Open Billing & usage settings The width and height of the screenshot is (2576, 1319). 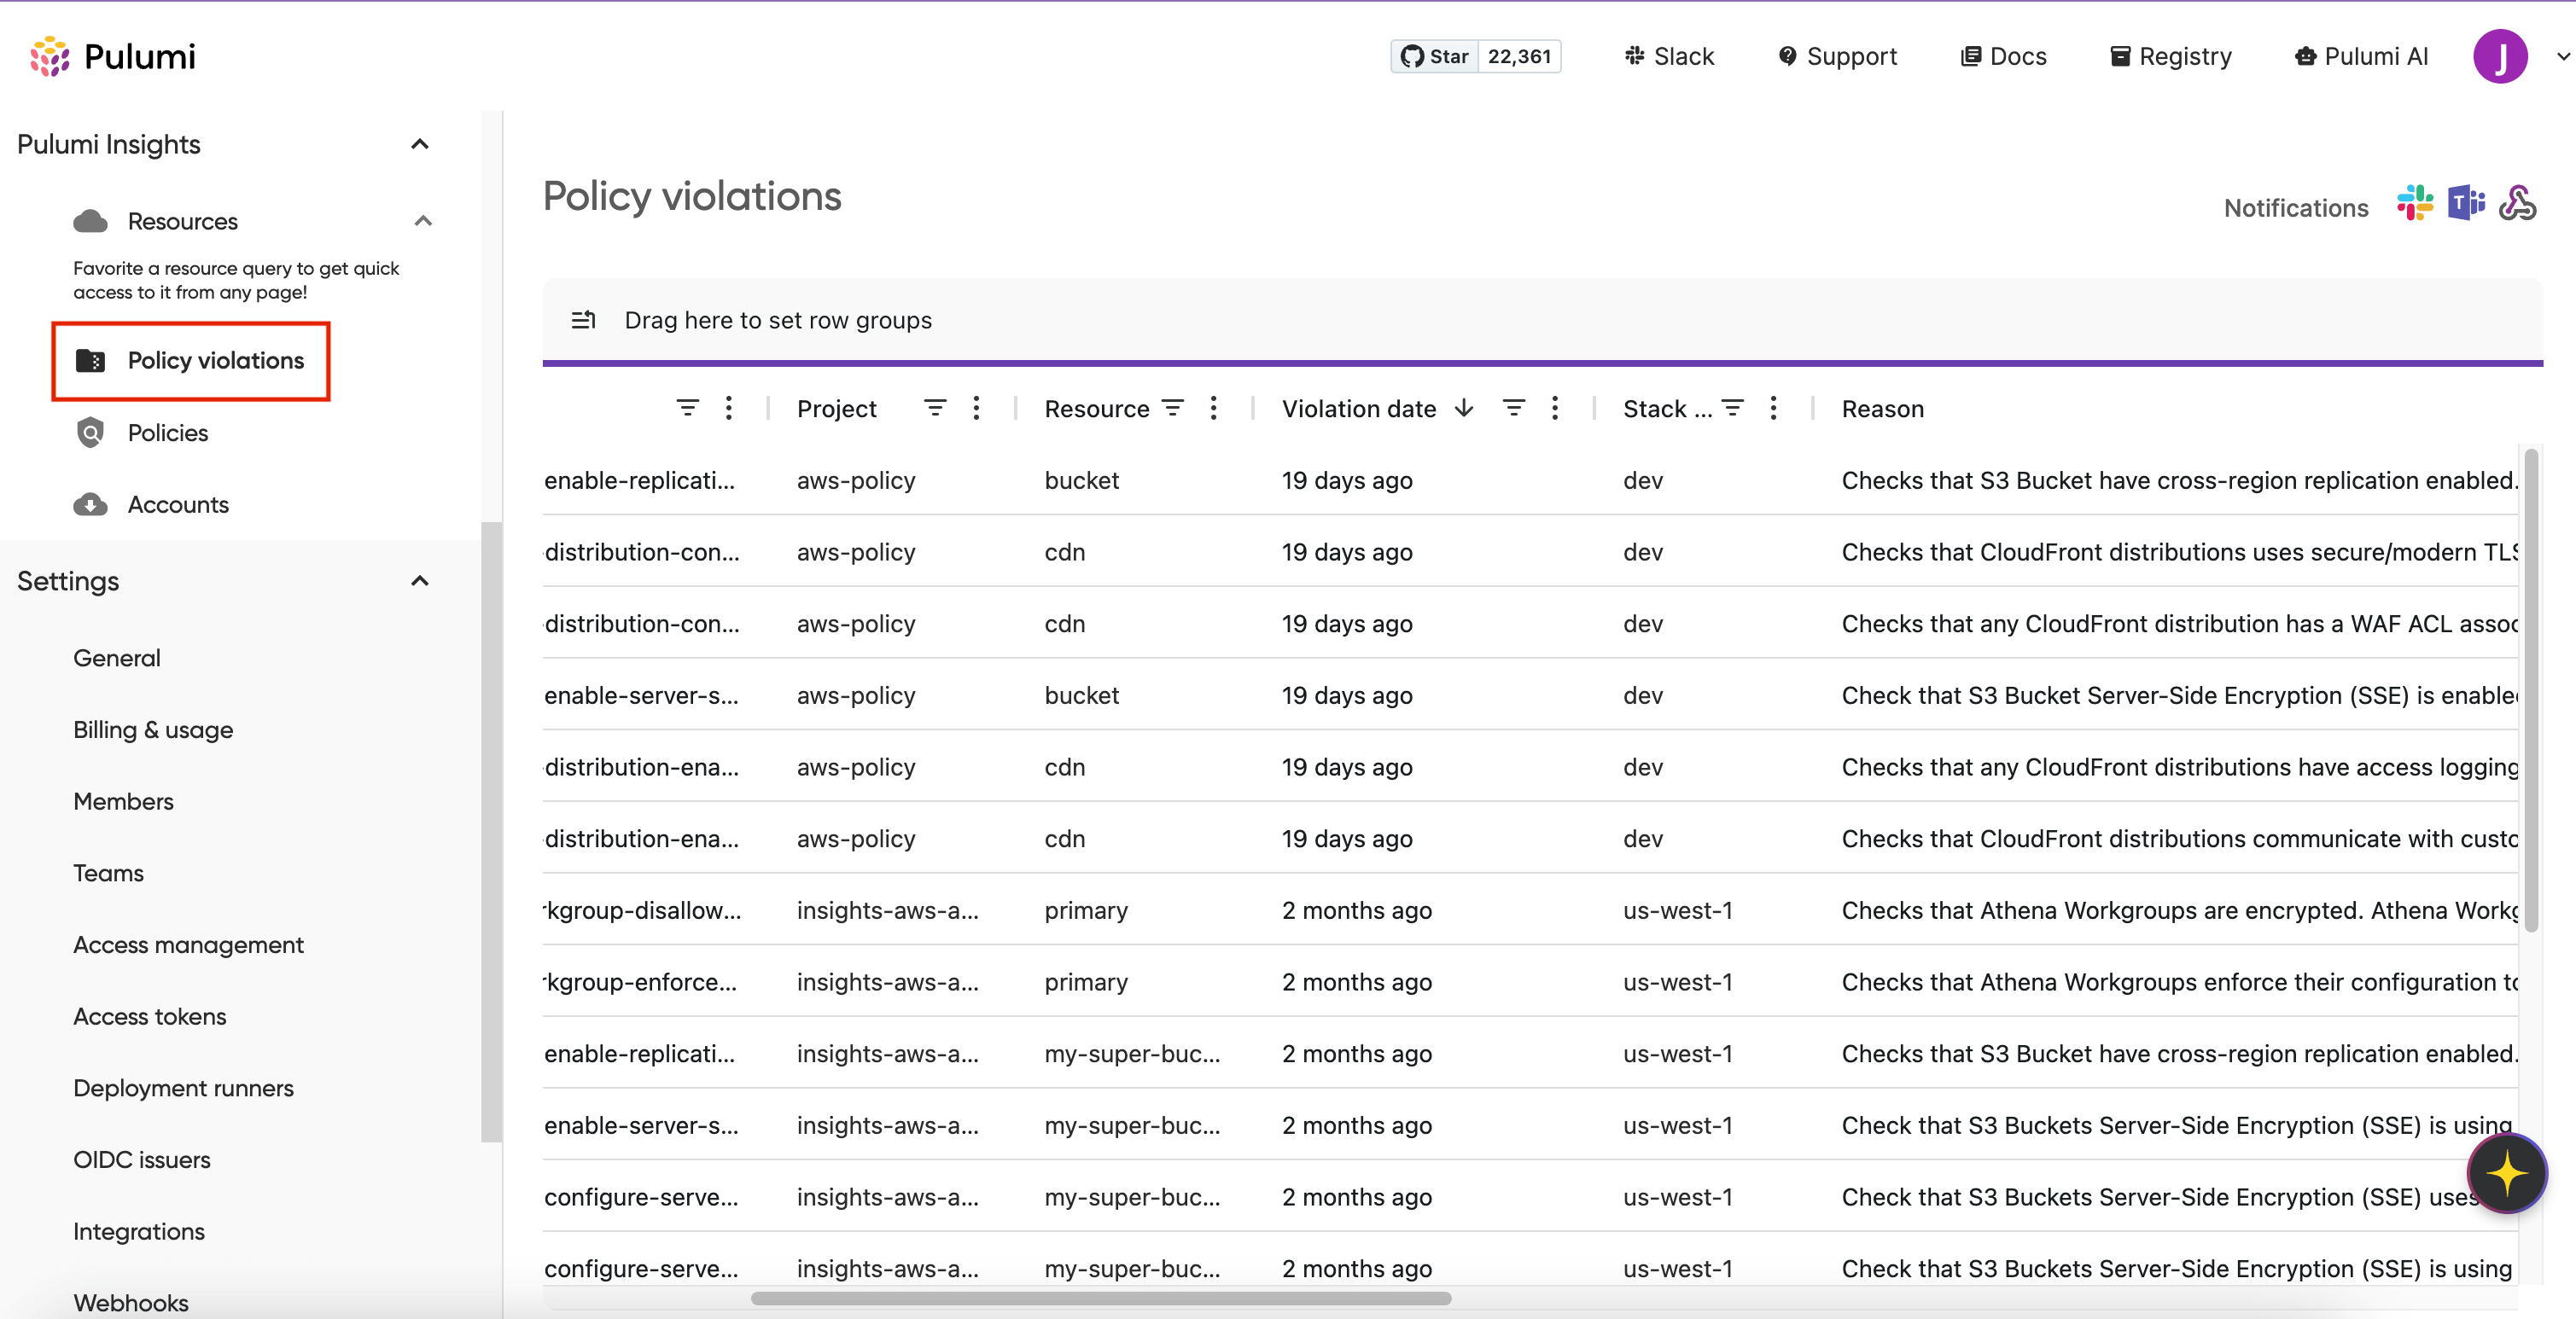[152, 729]
